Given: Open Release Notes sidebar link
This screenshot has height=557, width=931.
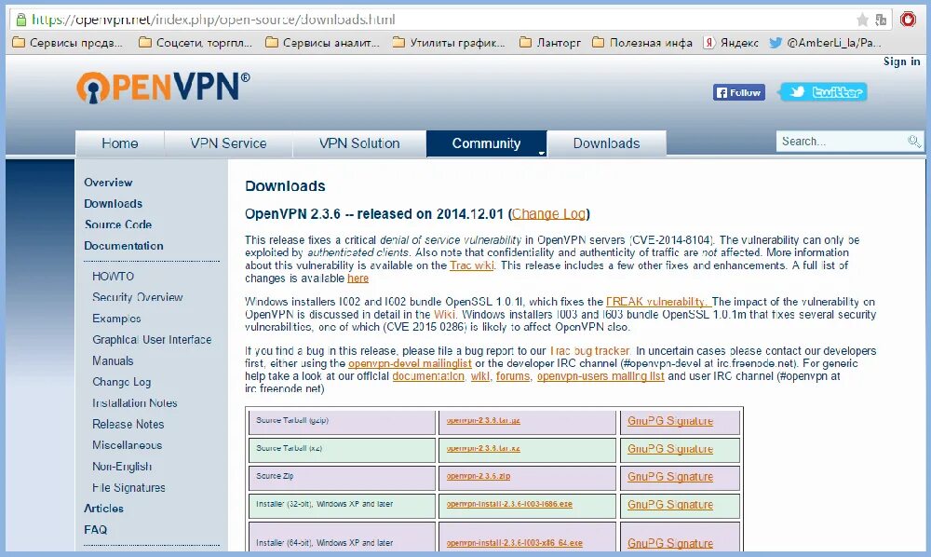Looking at the screenshot, I should coord(128,424).
